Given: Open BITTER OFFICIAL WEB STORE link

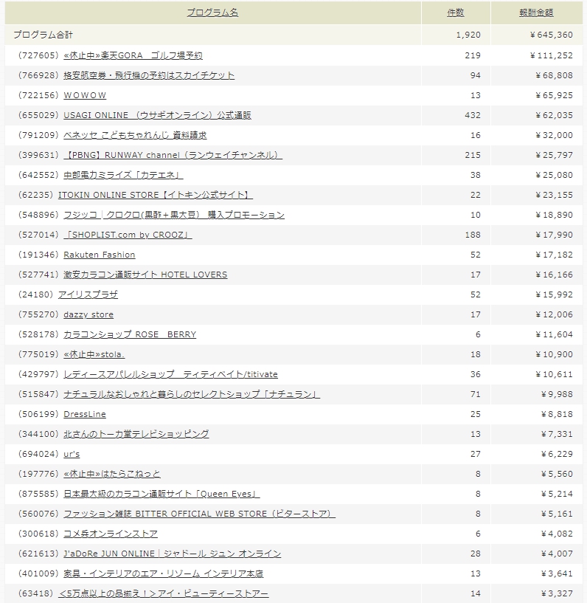Looking at the screenshot, I should coord(199,514).
